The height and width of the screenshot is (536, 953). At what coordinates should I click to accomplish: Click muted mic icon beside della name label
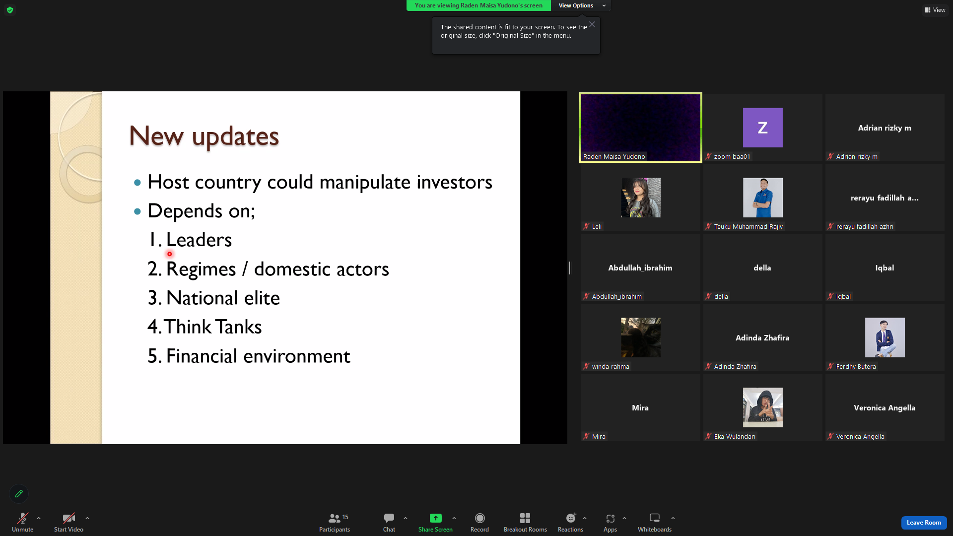tap(708, 297)
